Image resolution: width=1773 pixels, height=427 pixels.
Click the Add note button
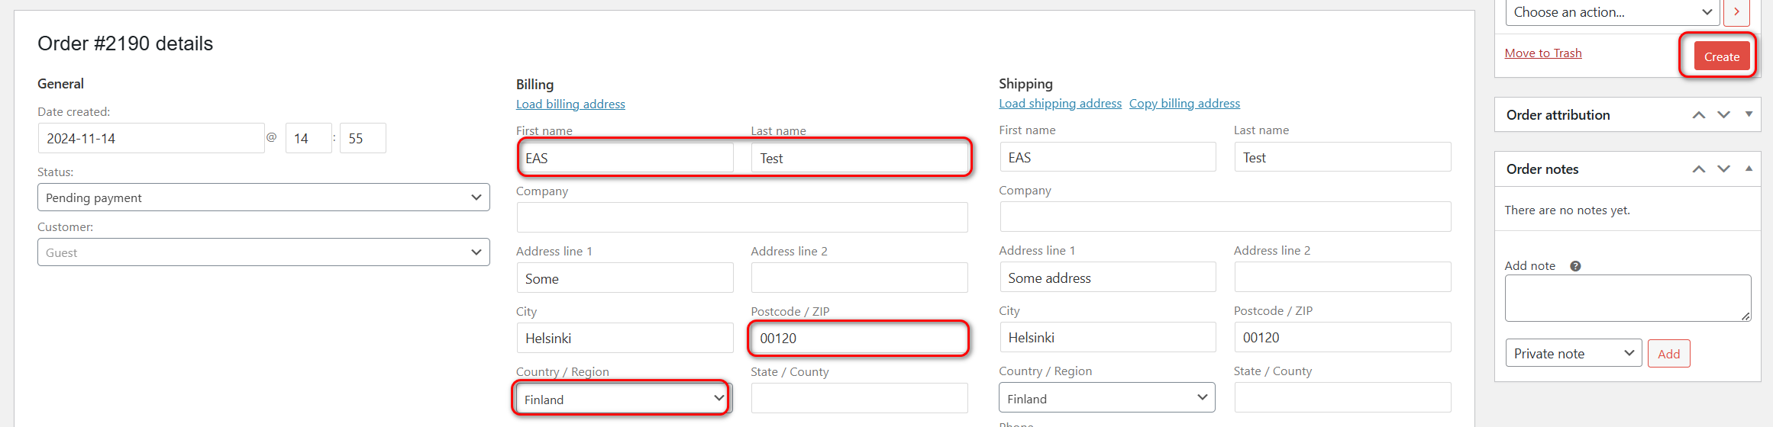click(x=1668, y=354)
